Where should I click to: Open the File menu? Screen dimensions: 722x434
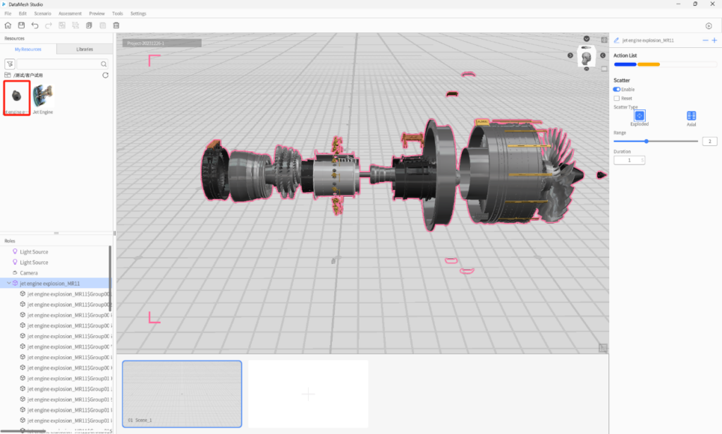coord(8,13)
